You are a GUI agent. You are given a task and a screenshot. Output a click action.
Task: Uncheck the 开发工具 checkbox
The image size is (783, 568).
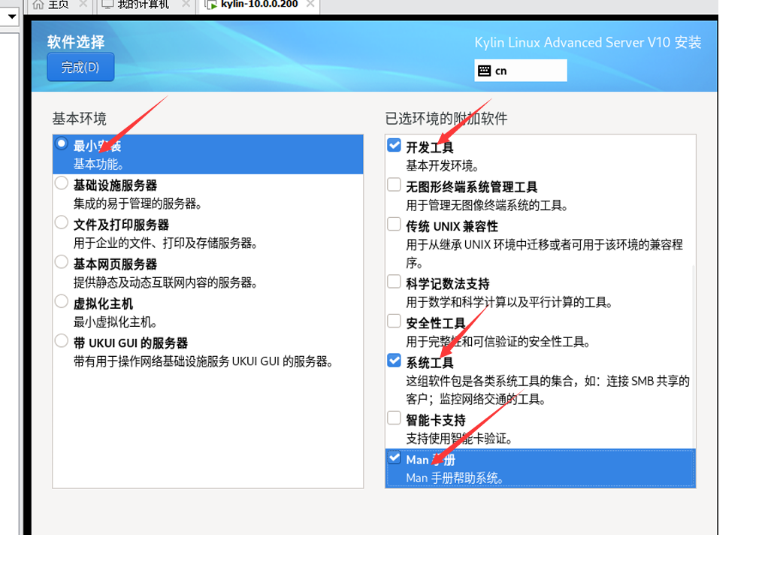tap(394, 145)
